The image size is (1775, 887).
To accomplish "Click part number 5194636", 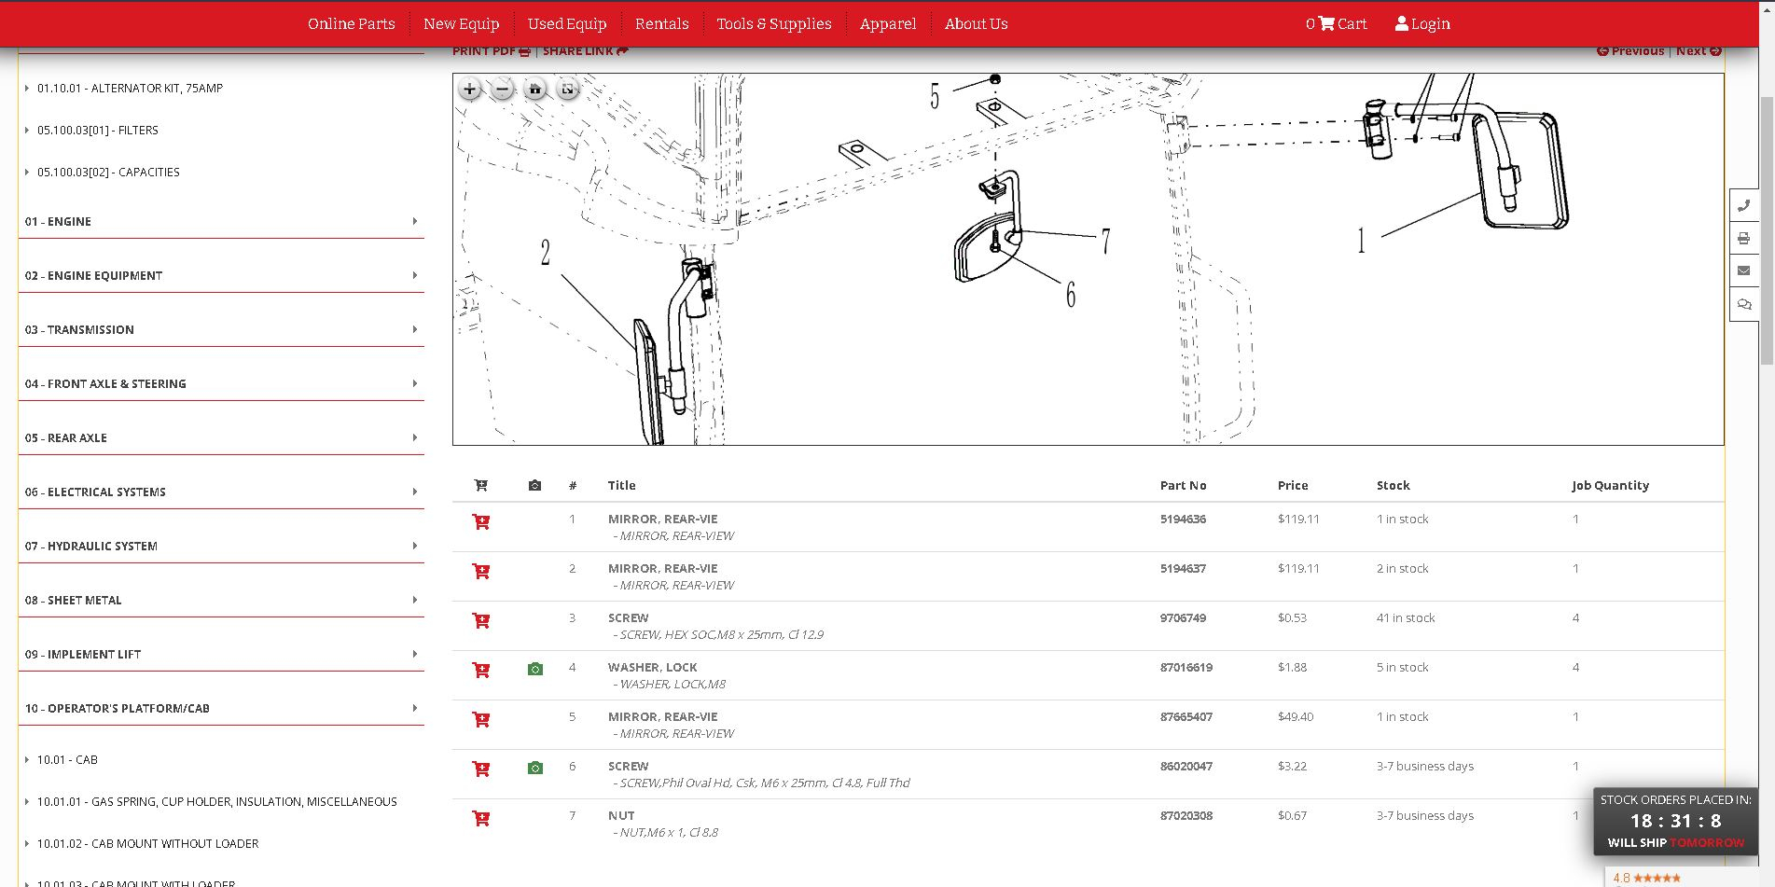I will point(1183,520).
